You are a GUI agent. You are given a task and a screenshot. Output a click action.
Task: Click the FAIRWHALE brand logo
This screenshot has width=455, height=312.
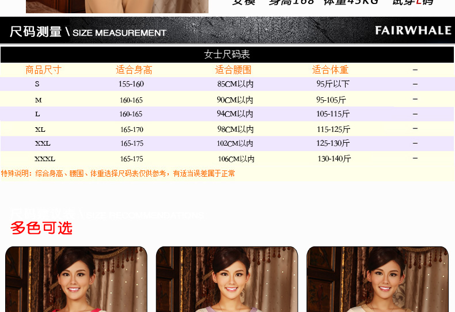(x=412, y=31)
